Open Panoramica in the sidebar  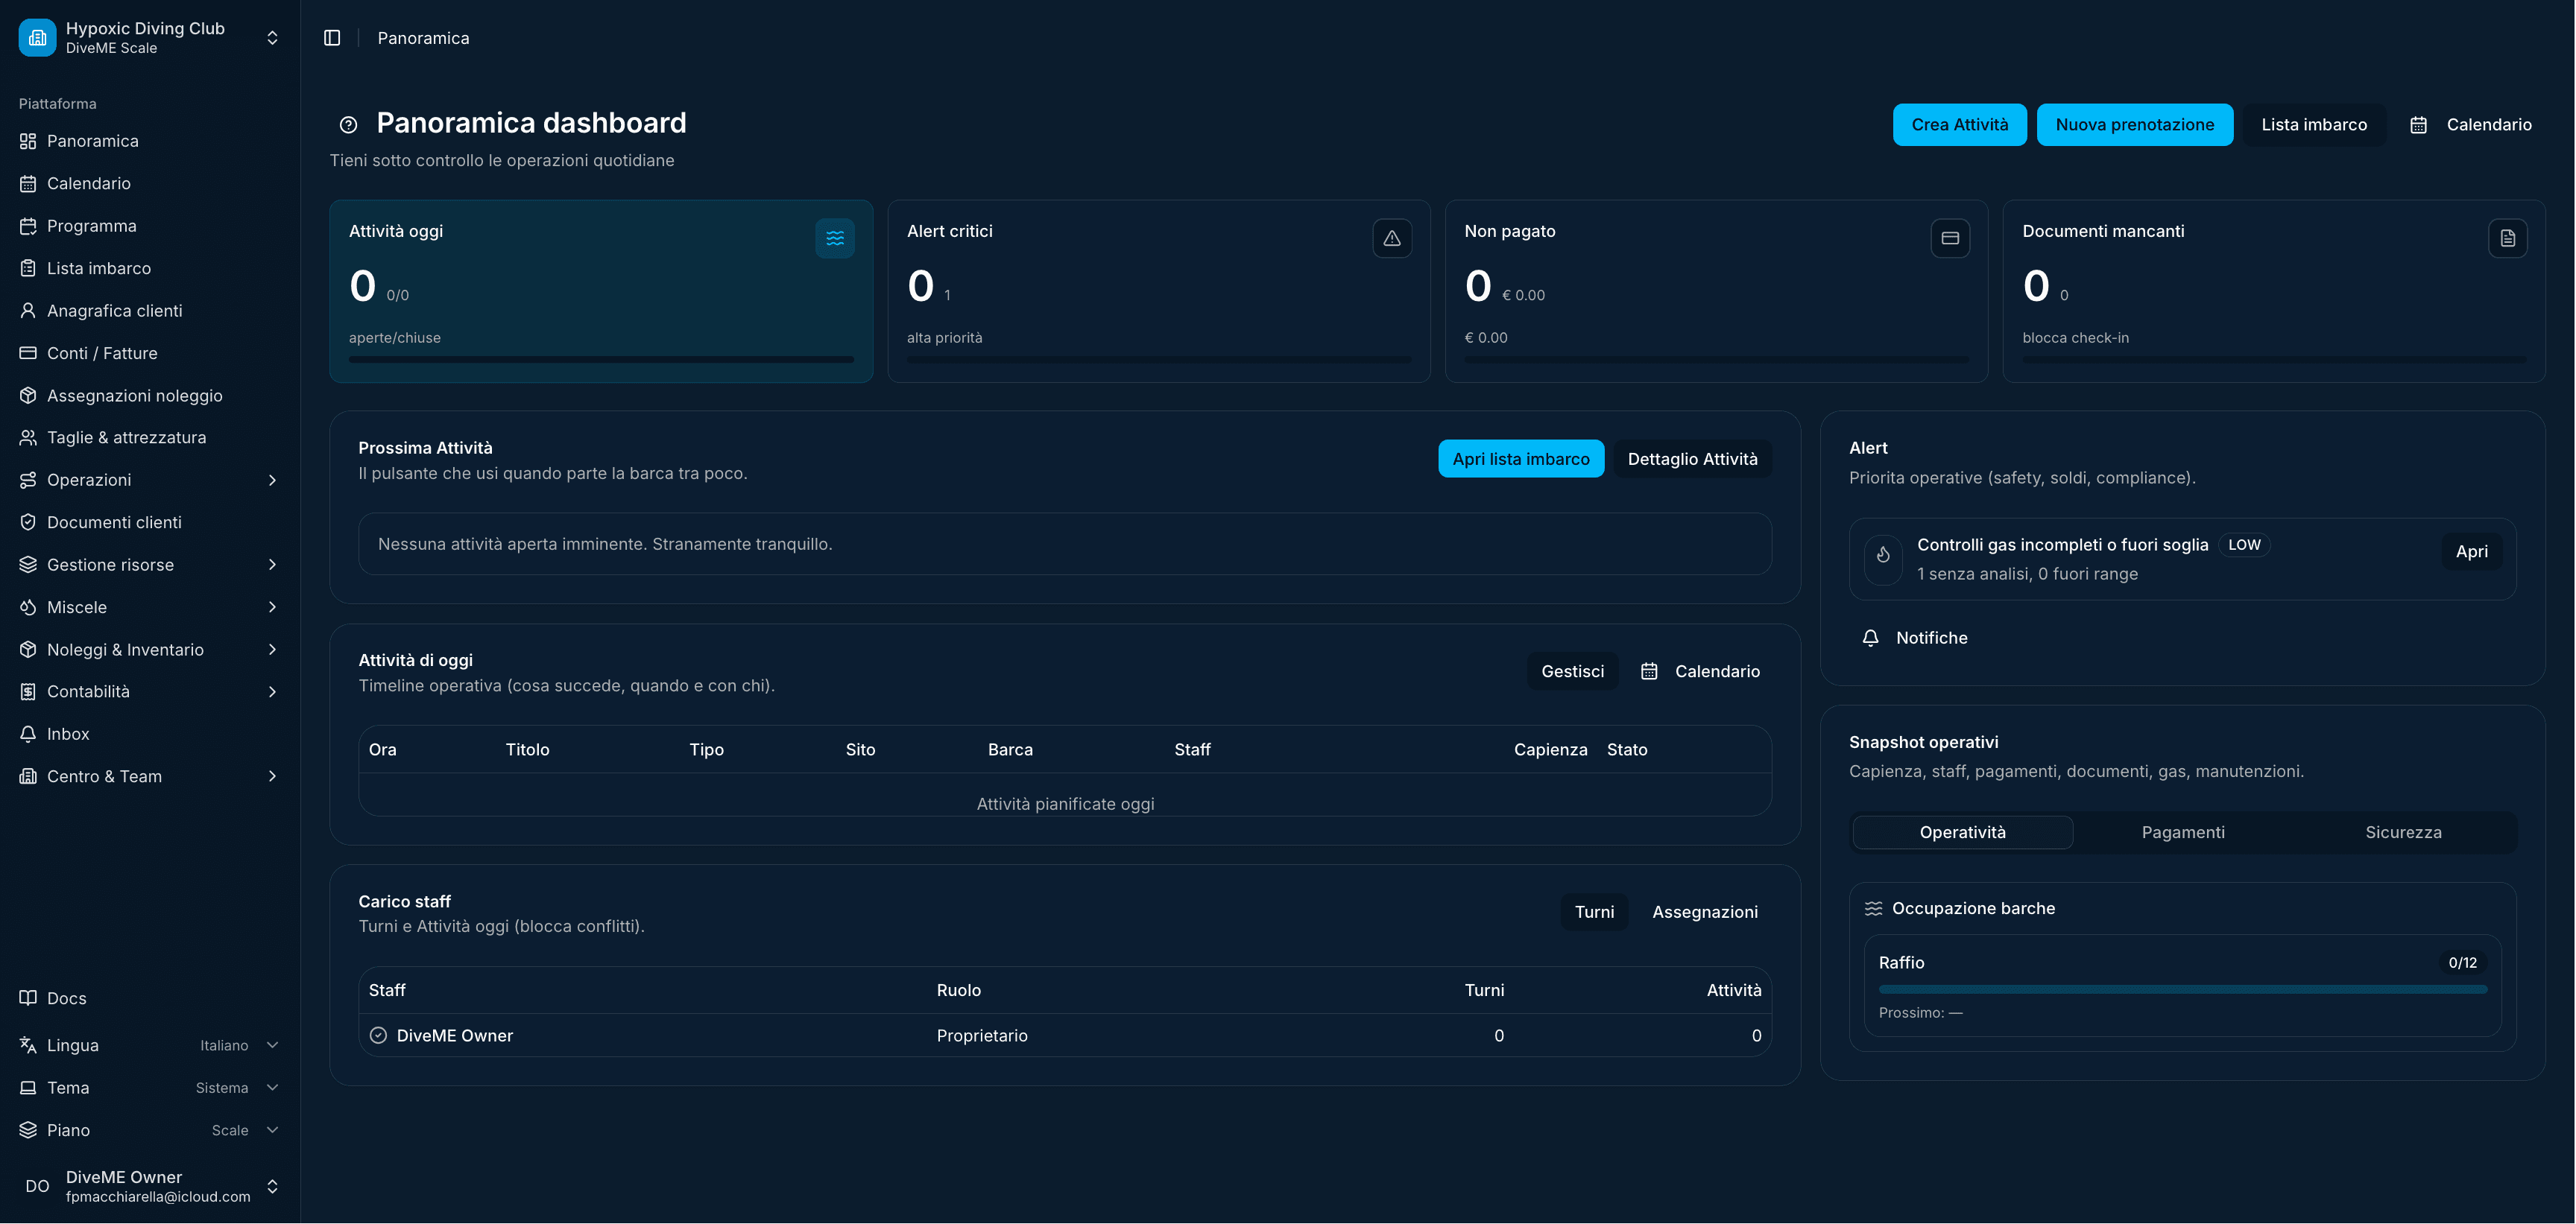[149, 141]
